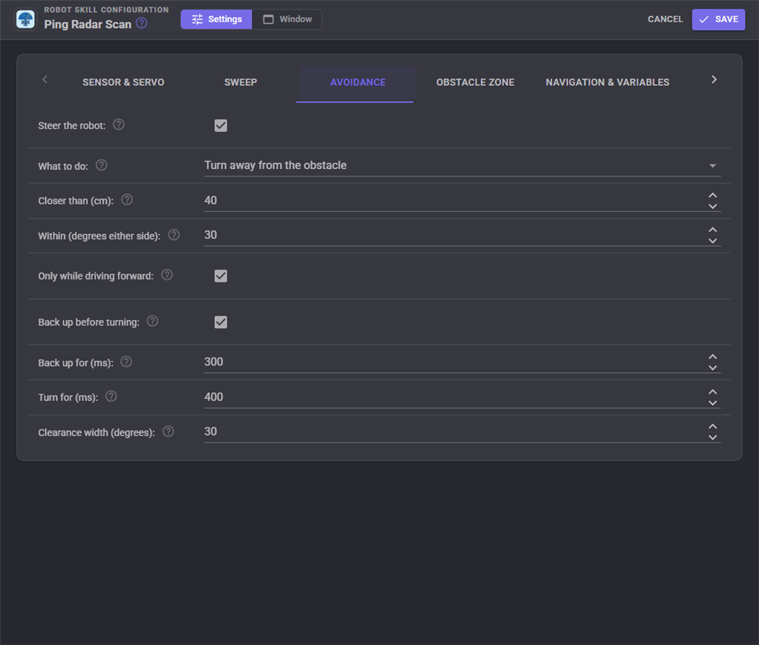Uncheck the Steer the robot checkbox
759x645 pixels.
click(x=221, y=125)
